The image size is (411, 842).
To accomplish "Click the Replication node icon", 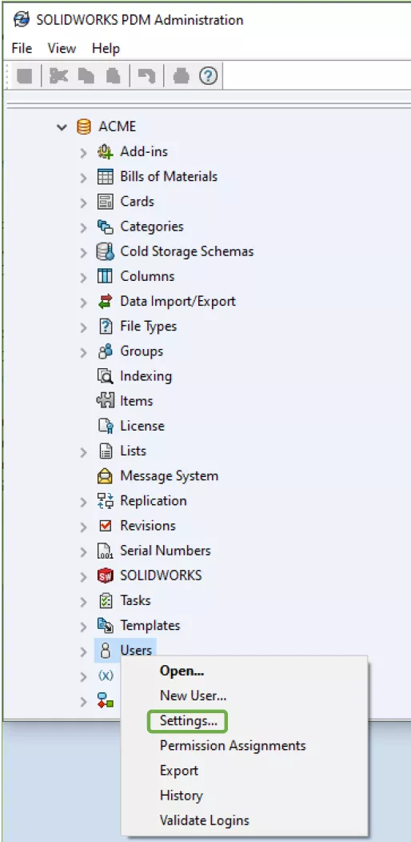I will pyautogui.click(x=106, y=500).
